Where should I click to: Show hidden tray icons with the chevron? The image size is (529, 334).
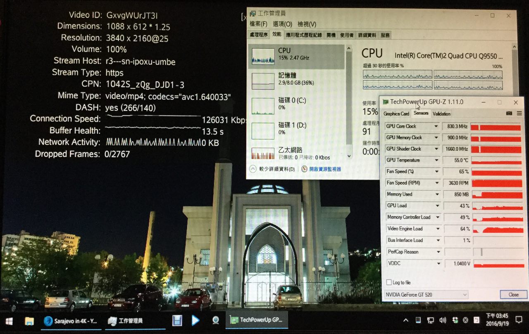[x=406, y=320]
